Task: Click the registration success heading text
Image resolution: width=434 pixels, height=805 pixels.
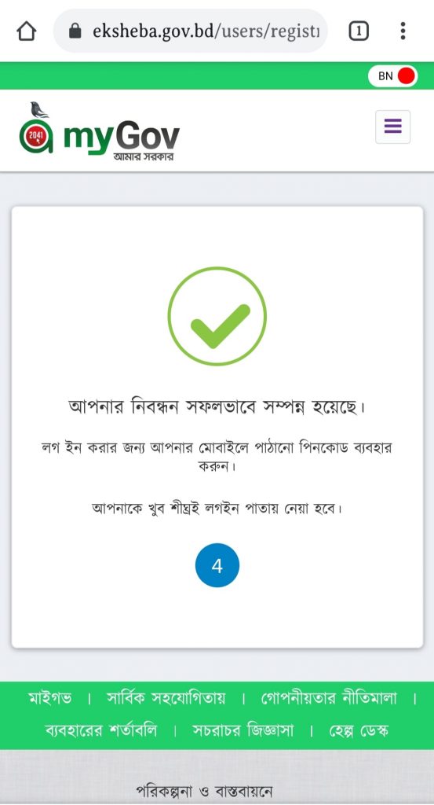Action: [217, 407]
